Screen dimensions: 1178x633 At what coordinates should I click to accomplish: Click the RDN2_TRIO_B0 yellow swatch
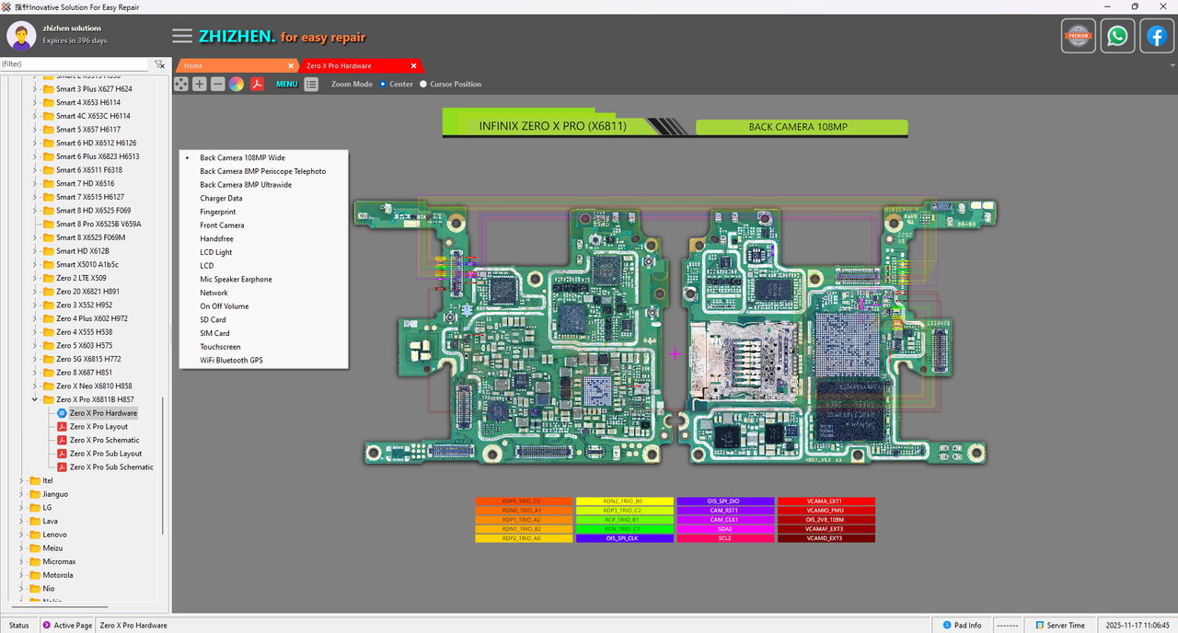click(623, 501)
